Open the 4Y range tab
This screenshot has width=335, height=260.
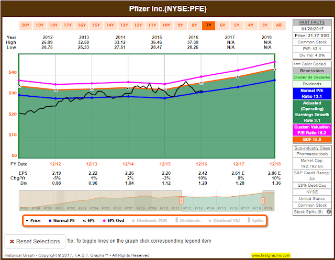(251, 25)
